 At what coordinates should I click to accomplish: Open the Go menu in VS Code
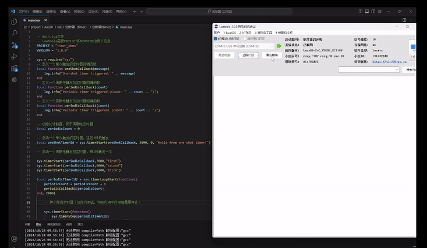point(79,12)
